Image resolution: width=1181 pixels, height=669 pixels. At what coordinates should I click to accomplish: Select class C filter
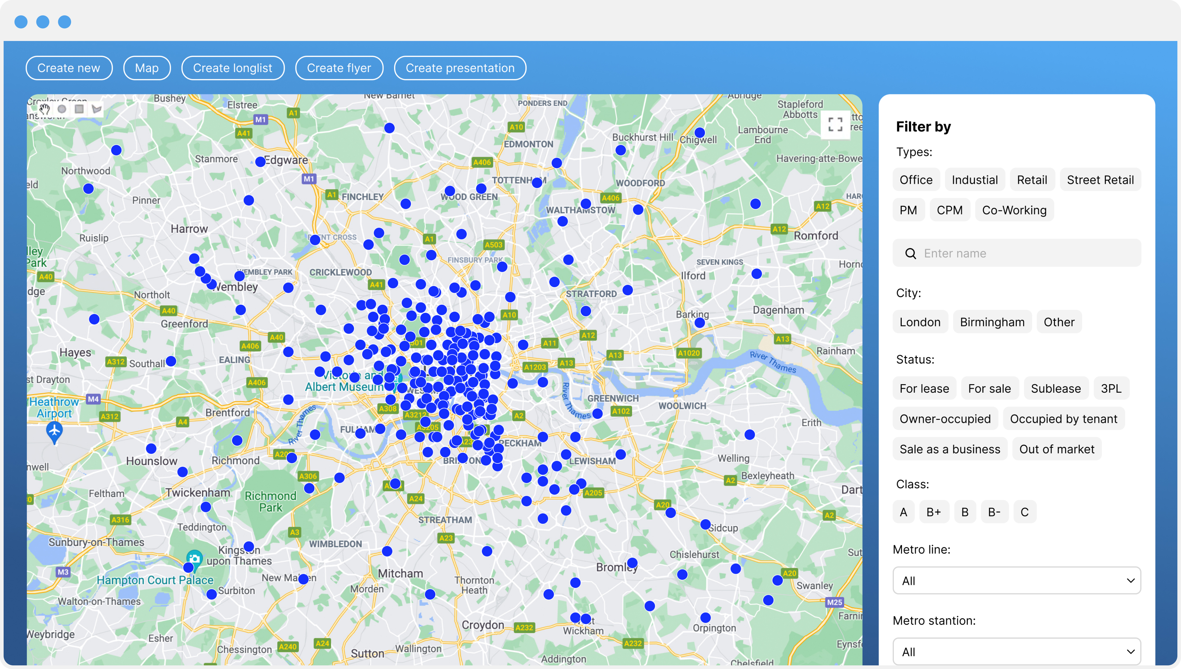[1024, 512]
